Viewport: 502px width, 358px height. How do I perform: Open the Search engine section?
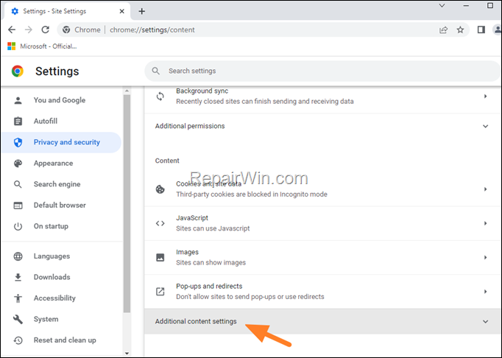pyautogui.click(x=62, y=184)
